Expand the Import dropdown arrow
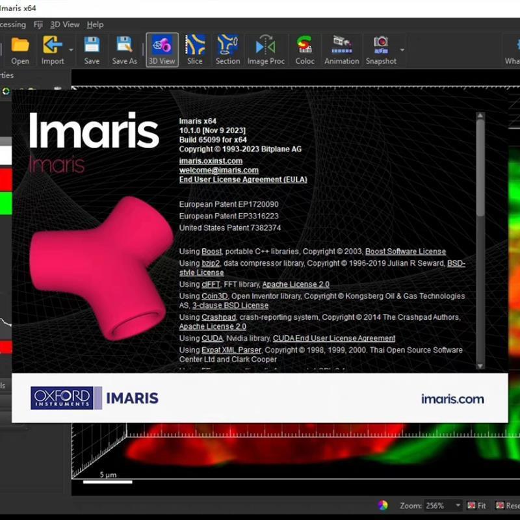 coord(71,50)
